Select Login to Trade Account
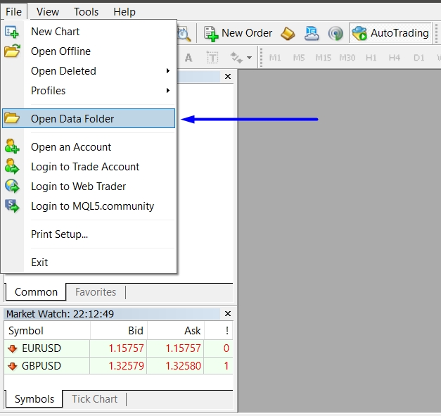The height and width of the screenshot is (416, 441). point(89,167)
